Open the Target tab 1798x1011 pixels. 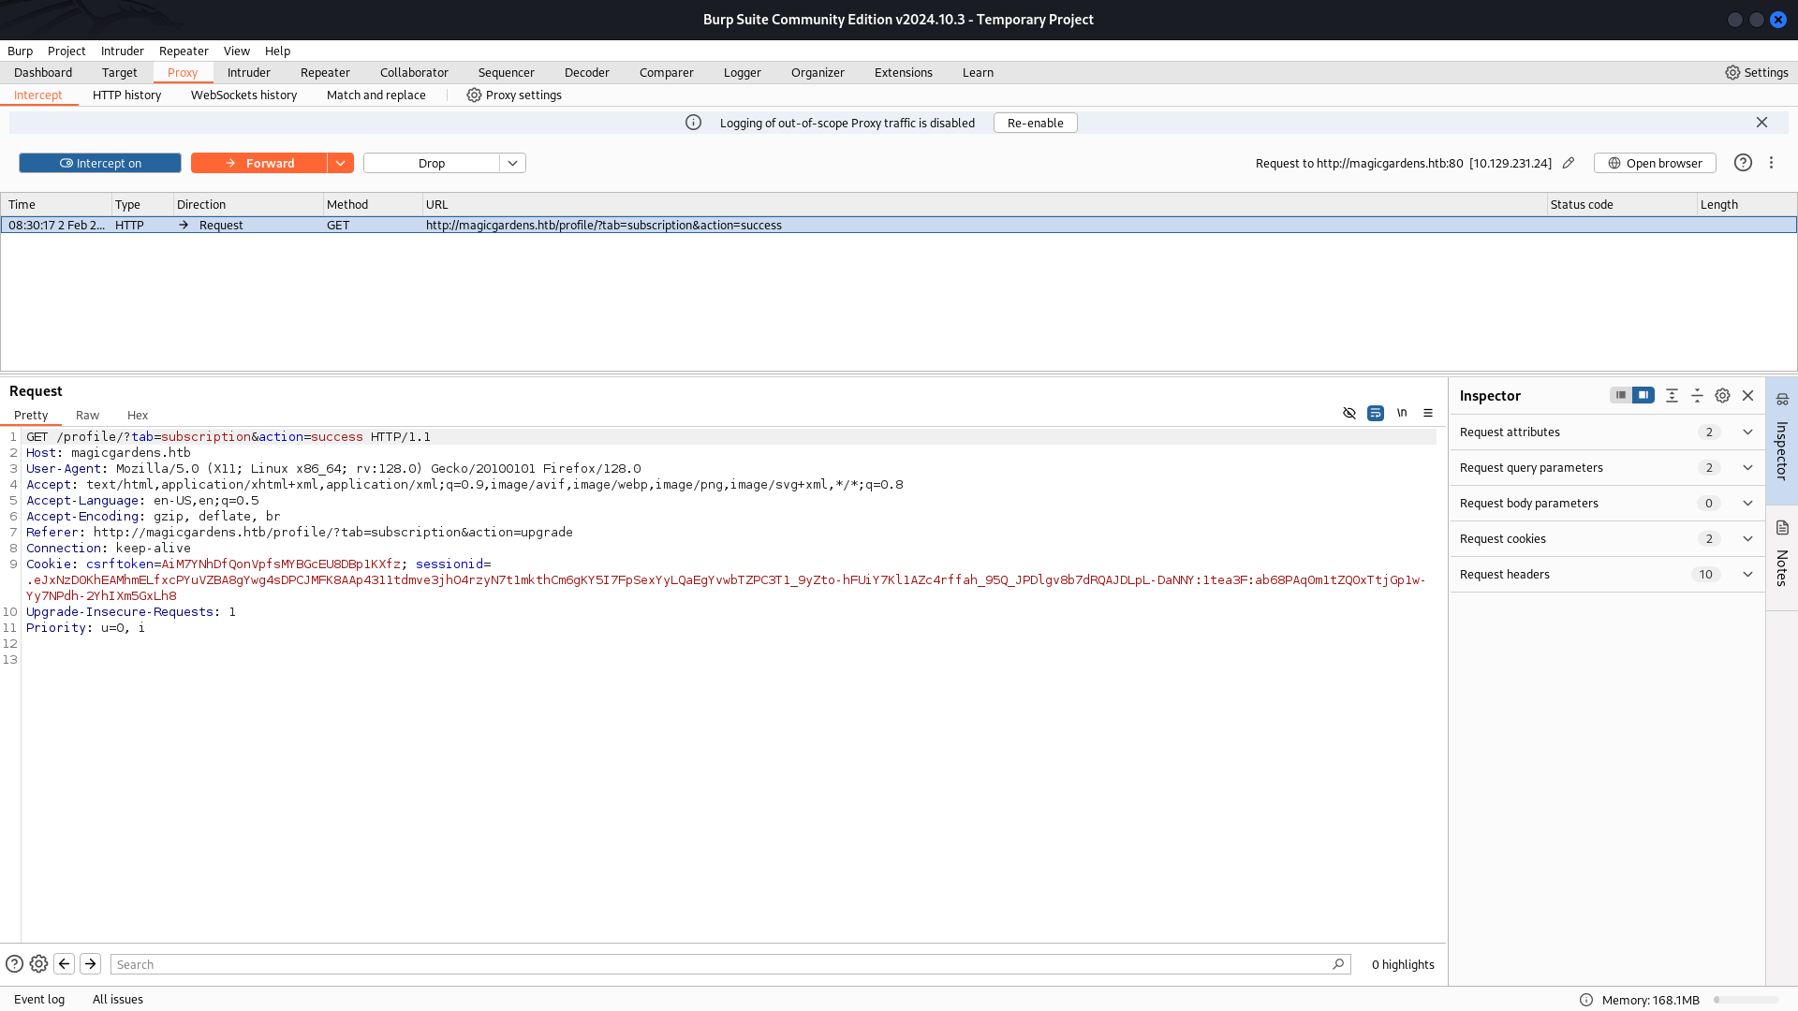120,72
